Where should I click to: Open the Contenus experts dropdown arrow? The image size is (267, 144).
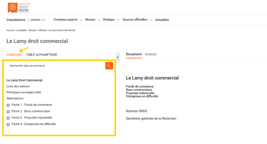click(81, 20)
